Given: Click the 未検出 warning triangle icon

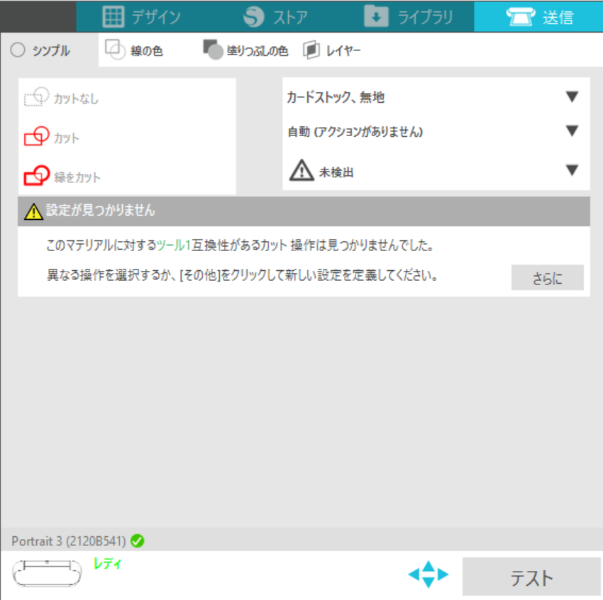Looking at the screenshot, I should tap(302, 170).
